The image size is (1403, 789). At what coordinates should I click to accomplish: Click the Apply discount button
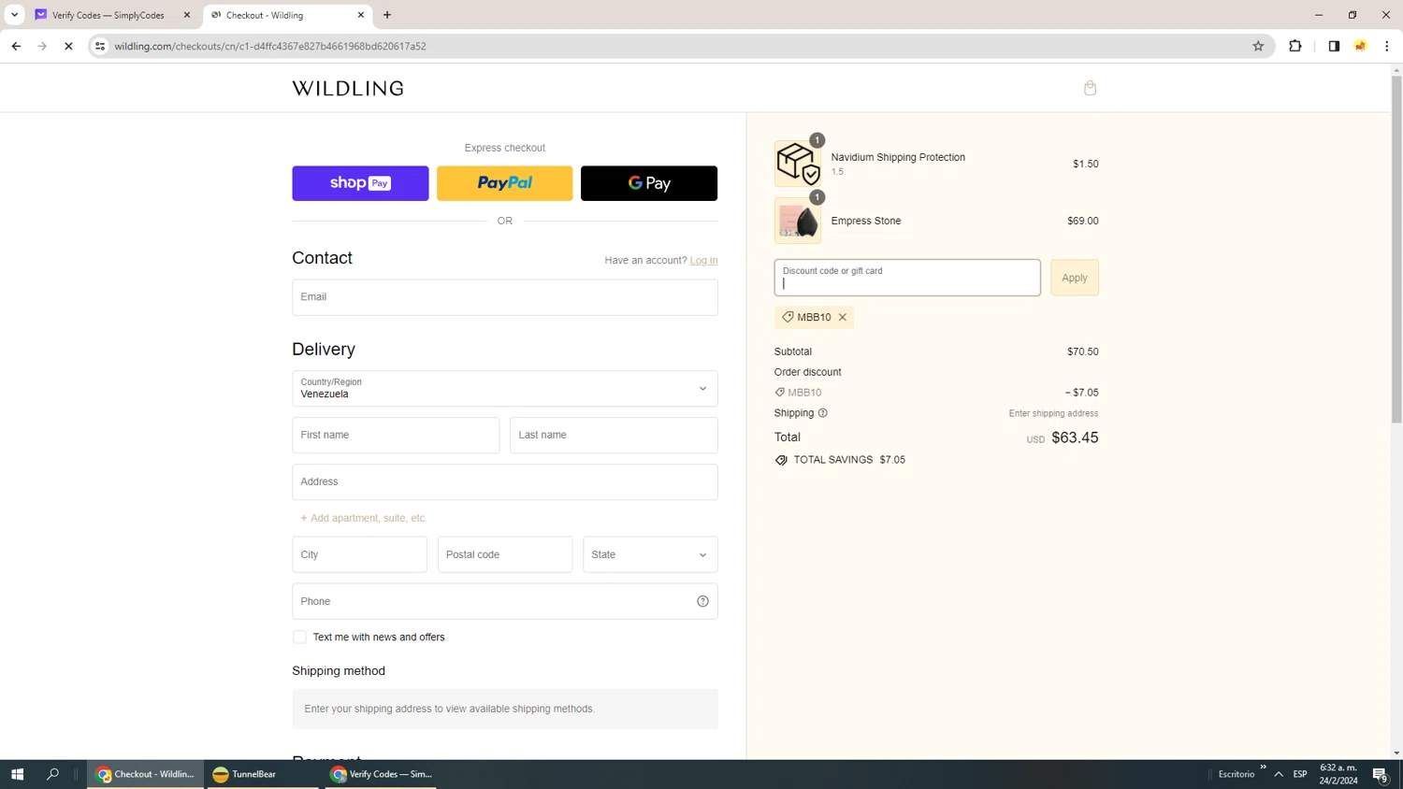pyautogui.click(x=1075, y=278)
